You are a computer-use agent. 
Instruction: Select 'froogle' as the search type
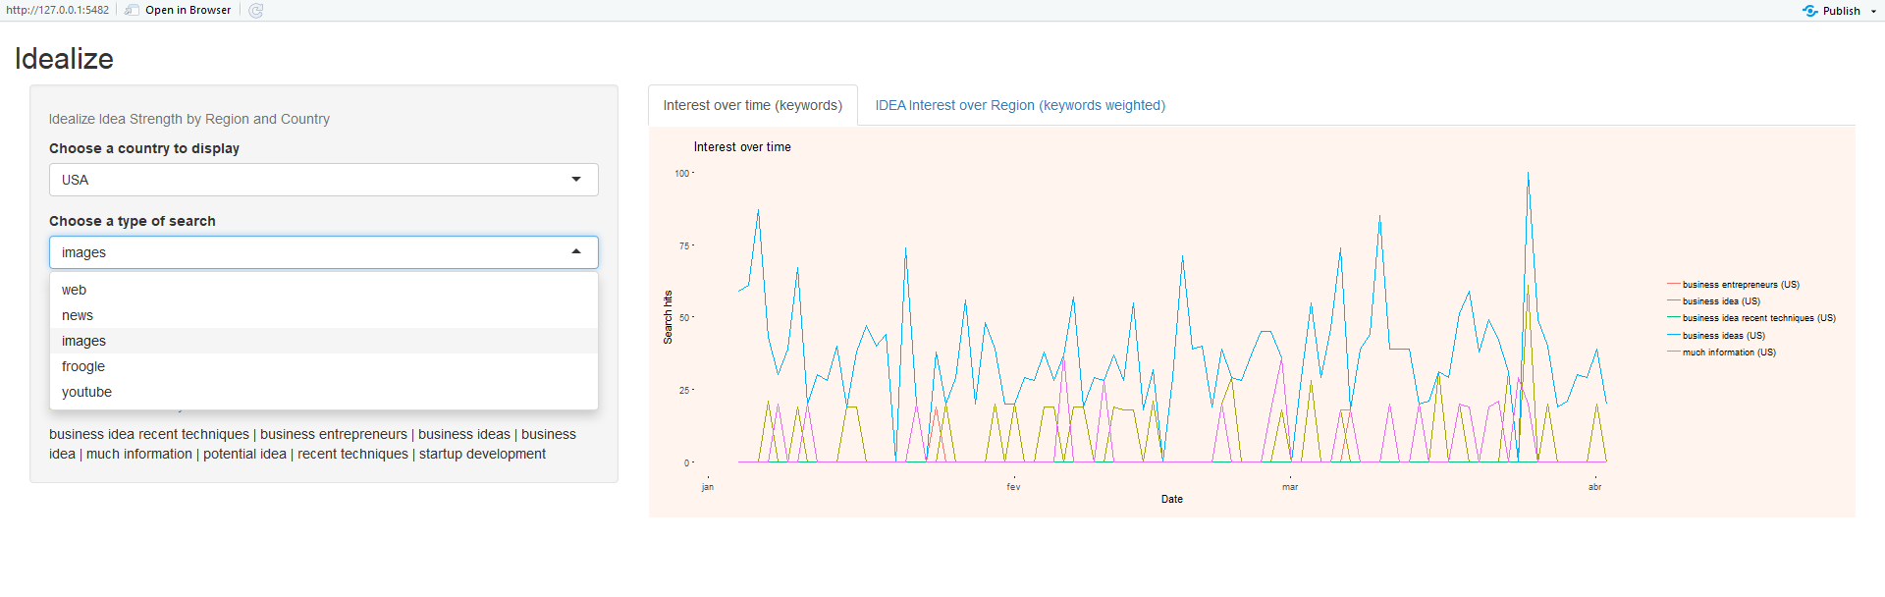(83, 366)
